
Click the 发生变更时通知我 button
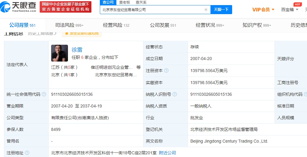point(82,33)
